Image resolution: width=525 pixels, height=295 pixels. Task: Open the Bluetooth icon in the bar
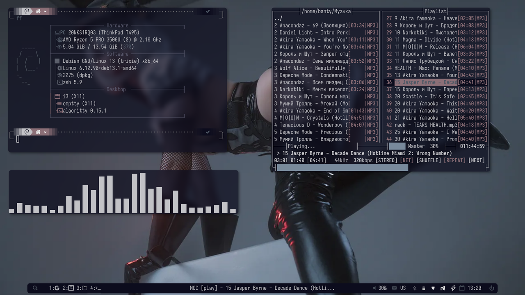click(x=414, y=288)
